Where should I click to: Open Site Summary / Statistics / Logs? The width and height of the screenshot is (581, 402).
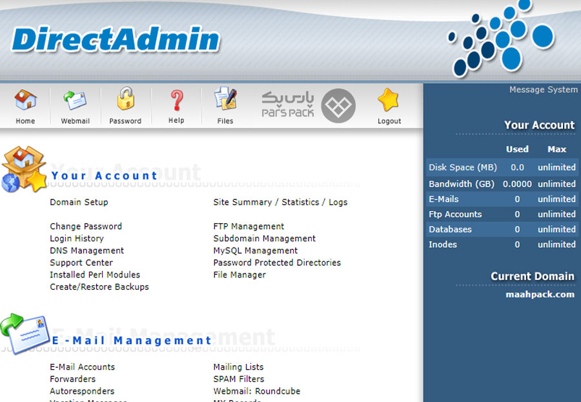tap(281, 203)
